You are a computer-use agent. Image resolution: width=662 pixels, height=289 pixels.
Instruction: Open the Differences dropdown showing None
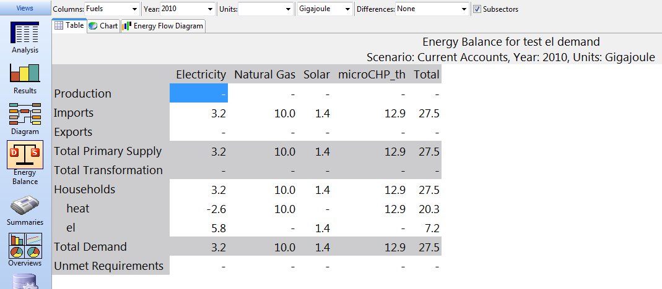(x=432, y=9)
